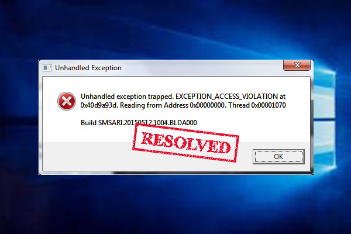This screenshot has height=234, width=351.
Task: Click the 0x40d9a93d address text
Action: click(99, 105)
